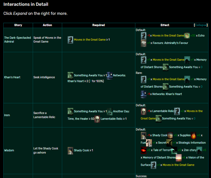This screenshot has width=211, height=178.
Task: Click Speak of Moves in the Great Game action
Action: pos(47,40)
